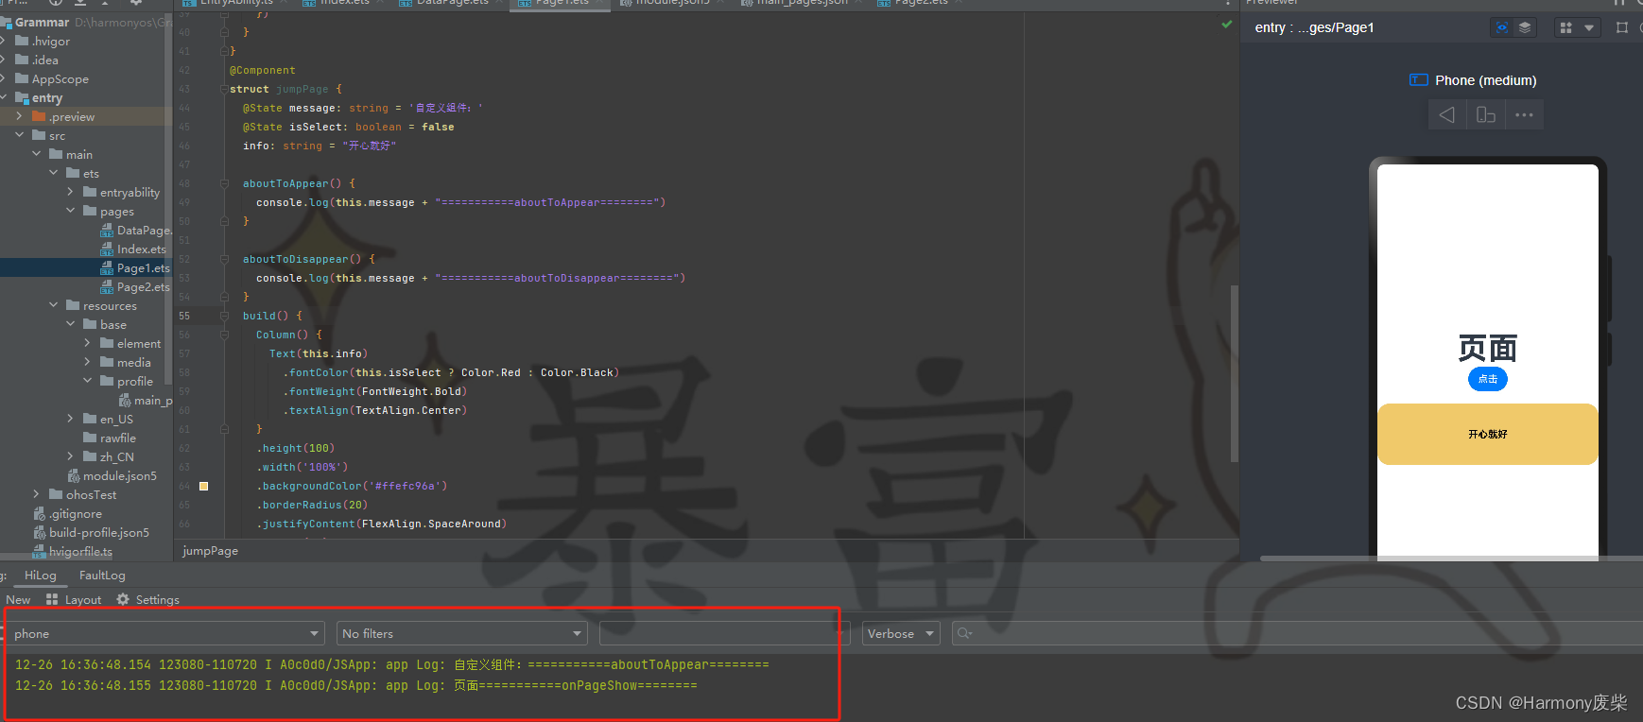1643x722 pixels.
Task: Collapse the ets folder chevron
Action: click(54, 173)
